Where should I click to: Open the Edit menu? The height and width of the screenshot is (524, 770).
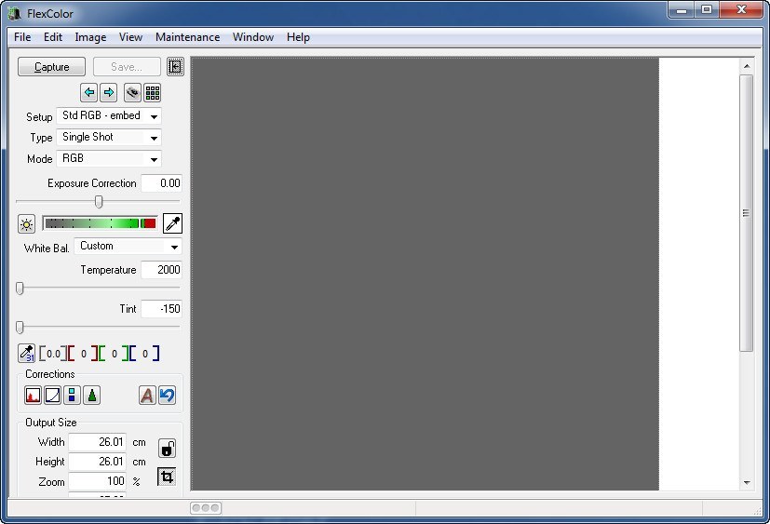(x=53, y=37)
